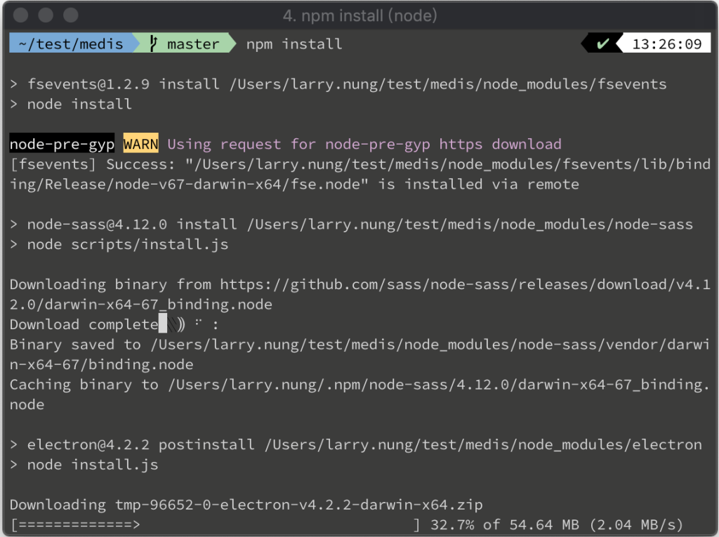Select the "~/test/medis" path prompt segment

pyautogui.click(x=71, y=44)
